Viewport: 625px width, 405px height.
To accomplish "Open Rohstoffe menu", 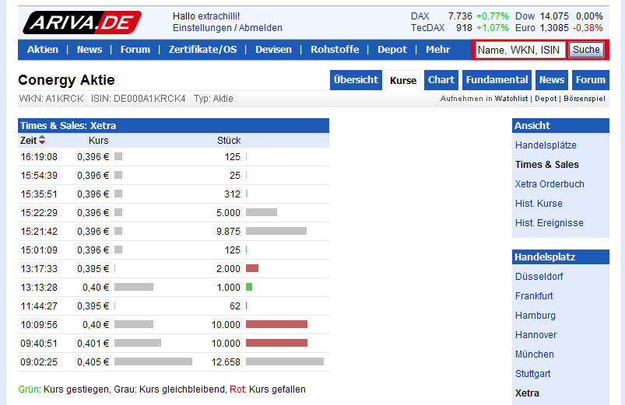I will (x=335, y=50).
